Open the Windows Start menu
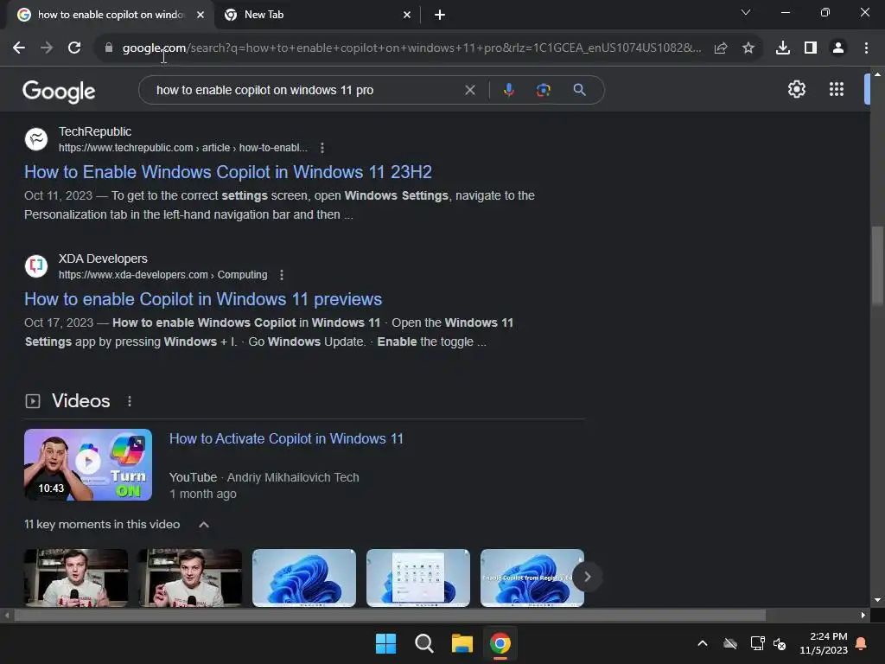The image size is (885, 664). [386, 643]
